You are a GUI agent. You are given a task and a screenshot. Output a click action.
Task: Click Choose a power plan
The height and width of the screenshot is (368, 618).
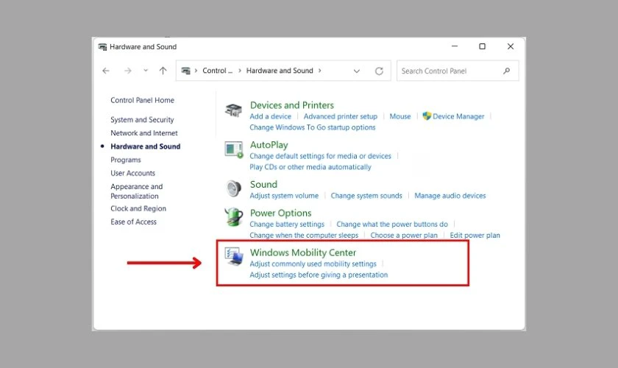(x=404, y=235)
